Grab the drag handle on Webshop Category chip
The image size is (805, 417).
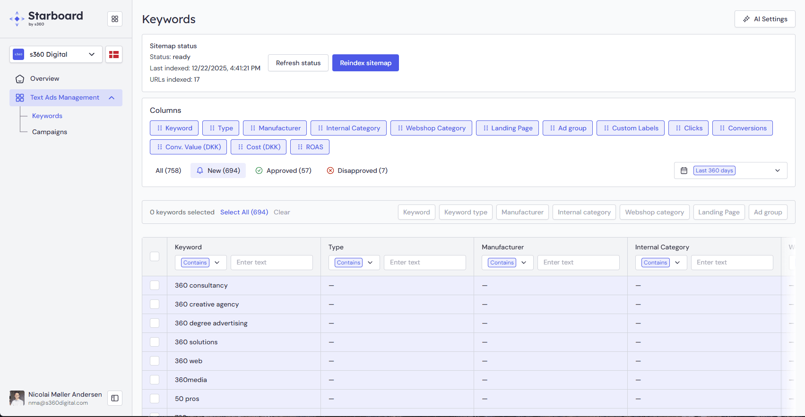tap(400, 128)
